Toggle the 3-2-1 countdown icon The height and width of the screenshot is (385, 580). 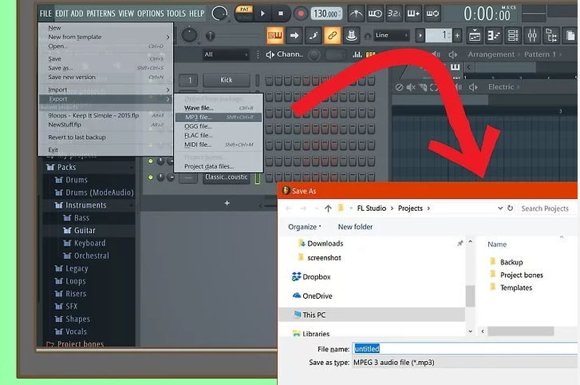(394, 14)
